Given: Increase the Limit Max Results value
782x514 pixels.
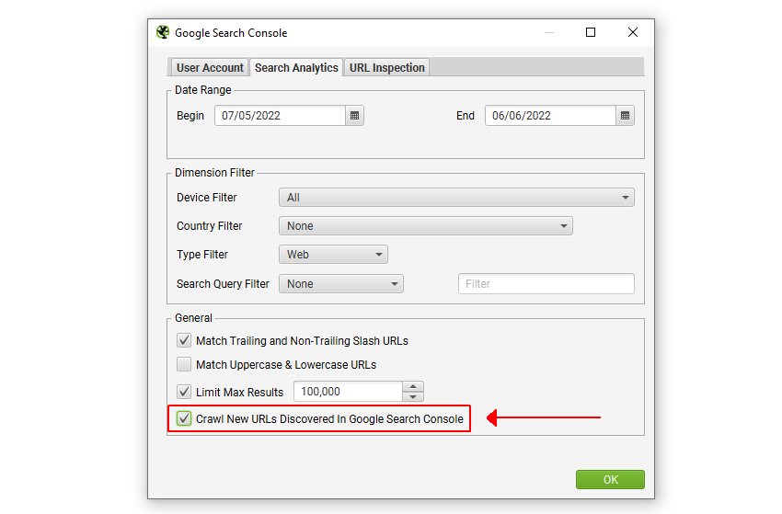Looking at the screenshot, I should 413,386.
